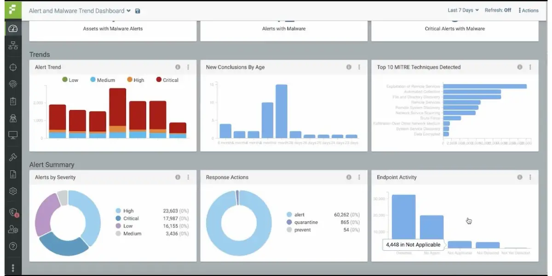This screenshot has width=552, height=276.
Task: Toggle Critical in Alerts by Severity legend
Action: click(x=127, y=218)
